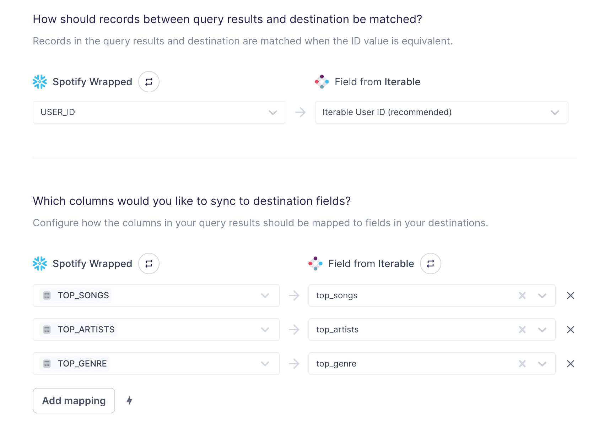The height and width of the screenshot is (434, 604).
Task: Remove the TOP_SONGS mapping row
Action: click(571, 295)
